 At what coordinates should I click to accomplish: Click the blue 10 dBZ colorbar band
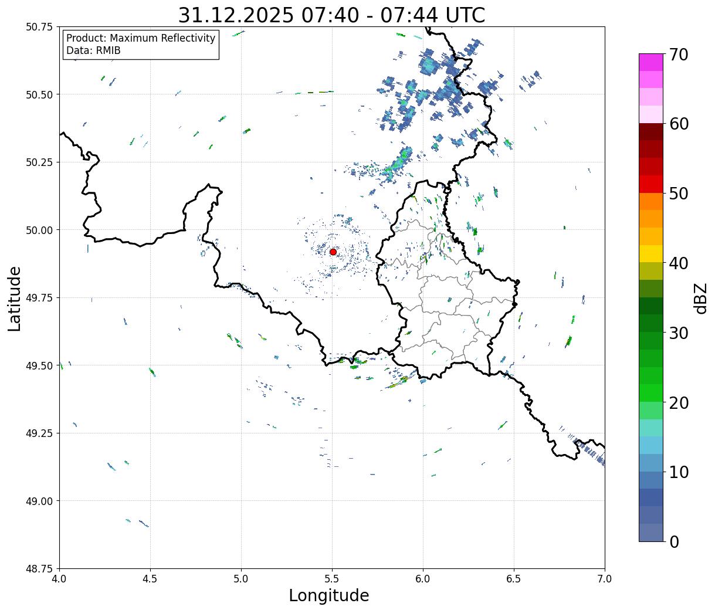pyautogui.click(x=651, y=463)
